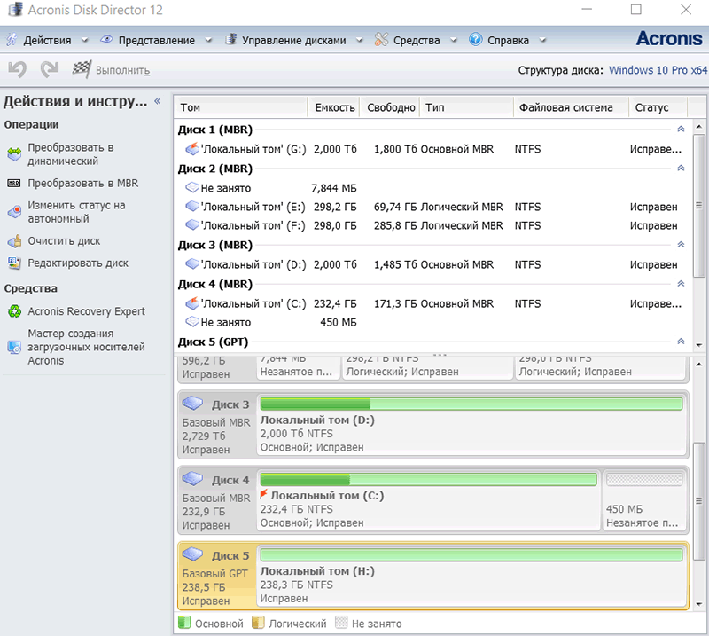The image size is (709, 636).
Task: Click the usage bar of volume H:
Action: point(471,555)
